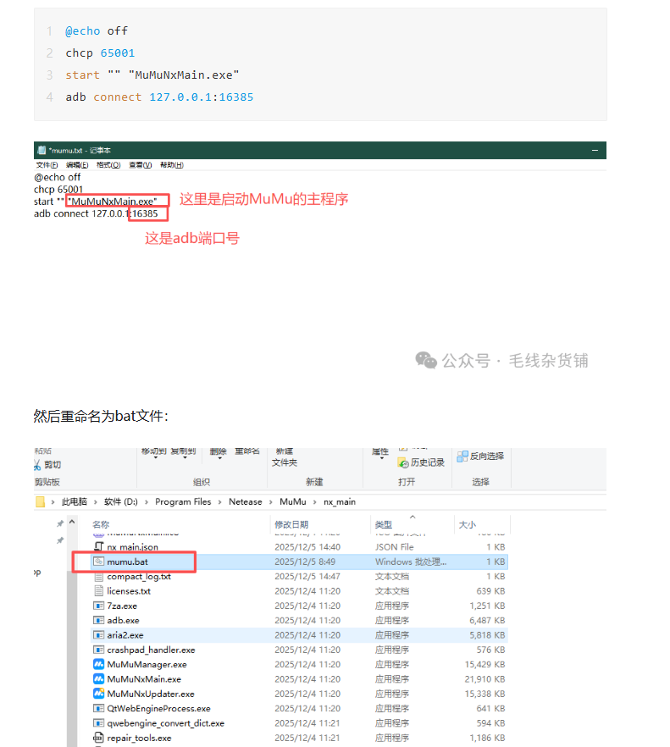Click the 2025/12/5 14:40 date of nx_main.json
This screenshot has height=747, width=670.
[307, 547]
